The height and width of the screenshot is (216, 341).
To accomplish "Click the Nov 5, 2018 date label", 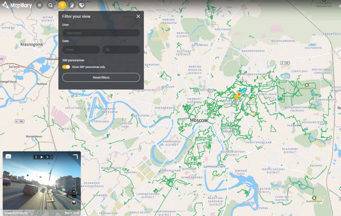I will pos(72,213).
